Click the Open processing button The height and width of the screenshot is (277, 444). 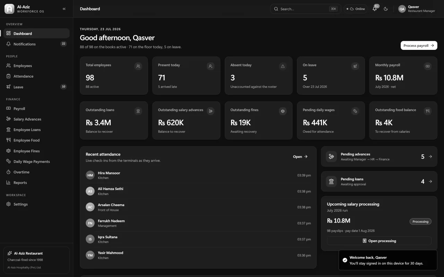pos(379,241)
